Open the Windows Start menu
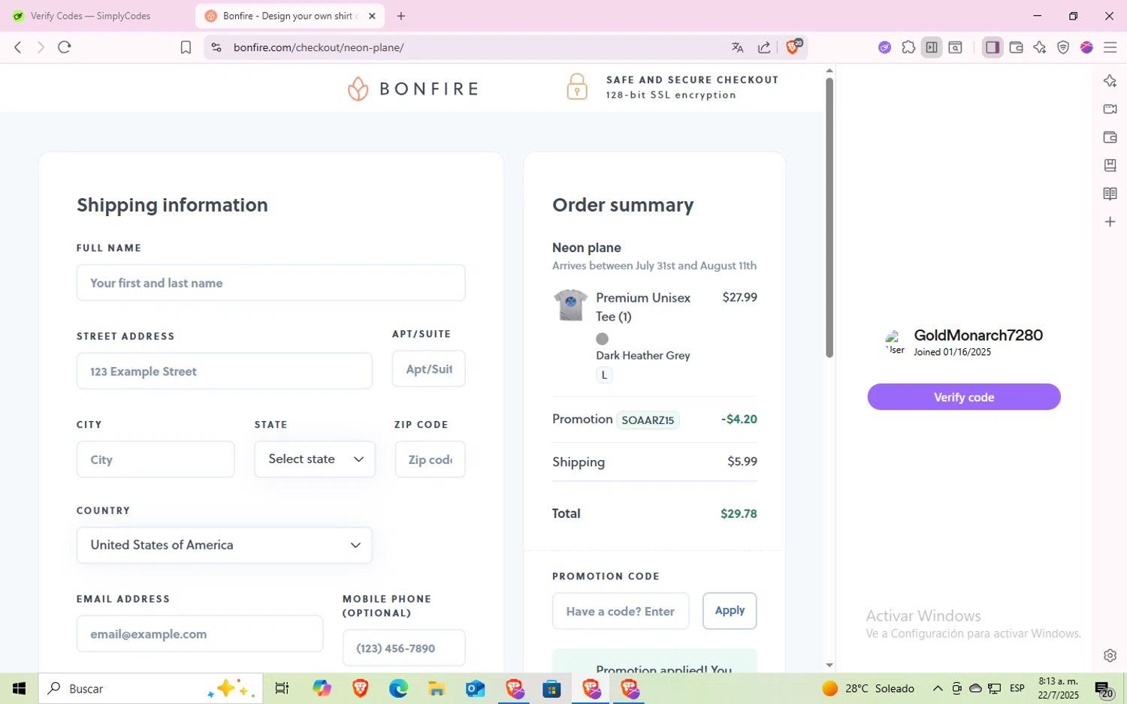1127x704 pixels. pyautogui.click(x=19, y=688)
